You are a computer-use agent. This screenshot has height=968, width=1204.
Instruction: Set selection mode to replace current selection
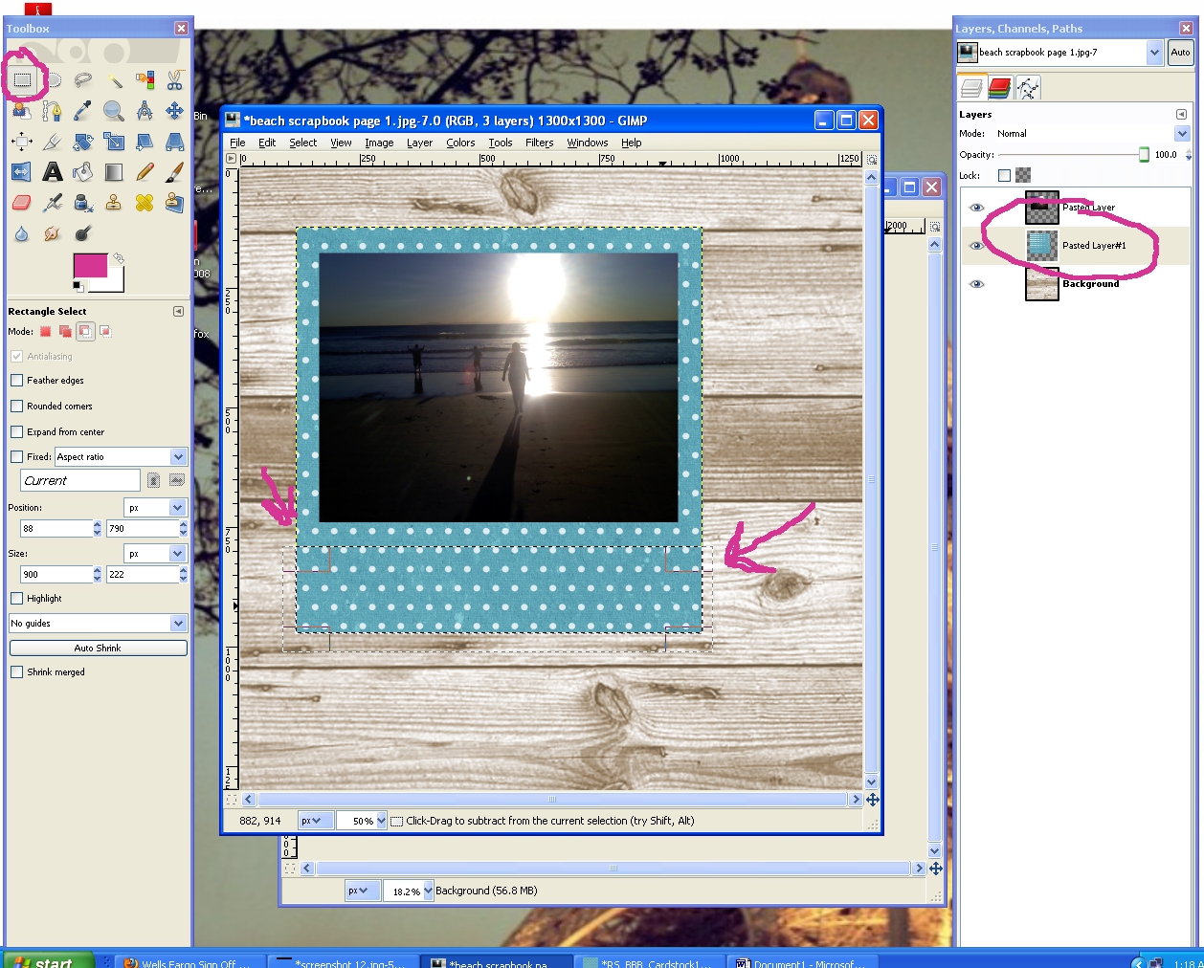pos(45,332)
